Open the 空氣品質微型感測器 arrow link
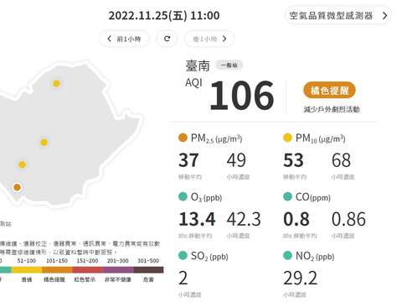402x302 pixels. click(x=338, y=15)
